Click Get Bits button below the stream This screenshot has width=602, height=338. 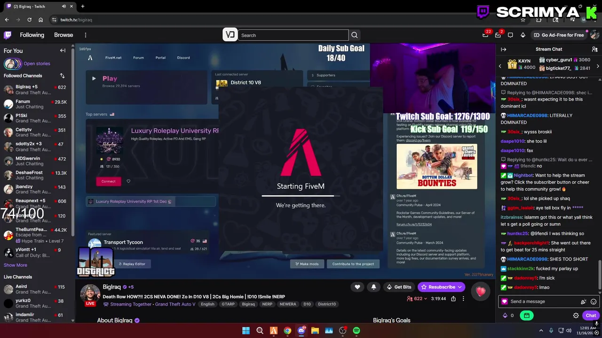398,287
